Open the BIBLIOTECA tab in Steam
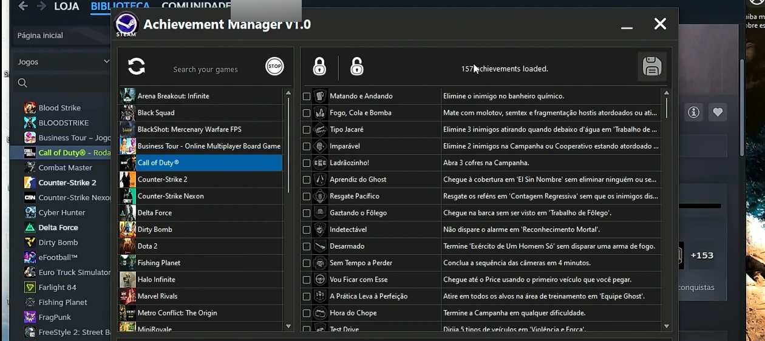 coord(120,7)
